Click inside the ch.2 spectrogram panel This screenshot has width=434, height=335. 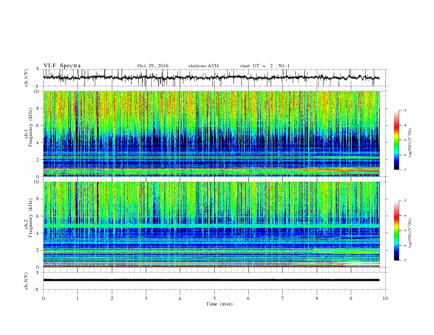tap(211, 224)
